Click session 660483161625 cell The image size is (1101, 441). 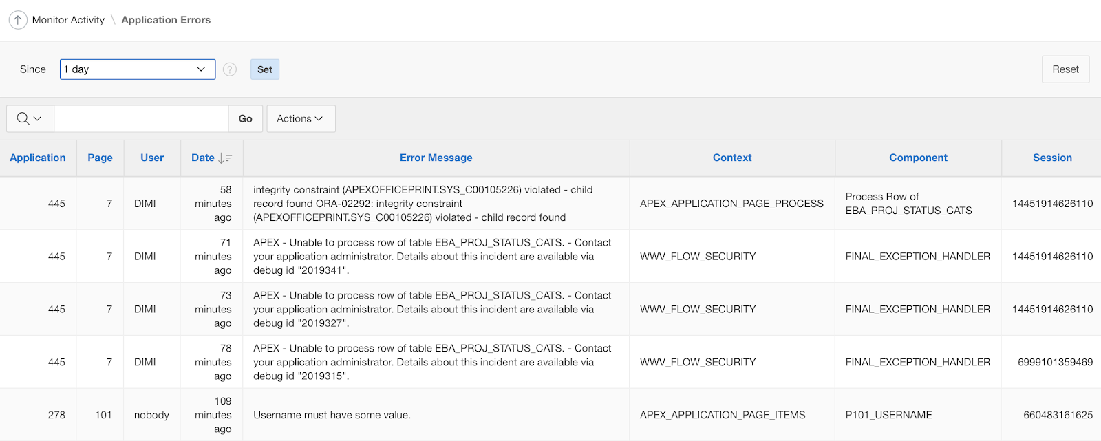[1058, 415]
